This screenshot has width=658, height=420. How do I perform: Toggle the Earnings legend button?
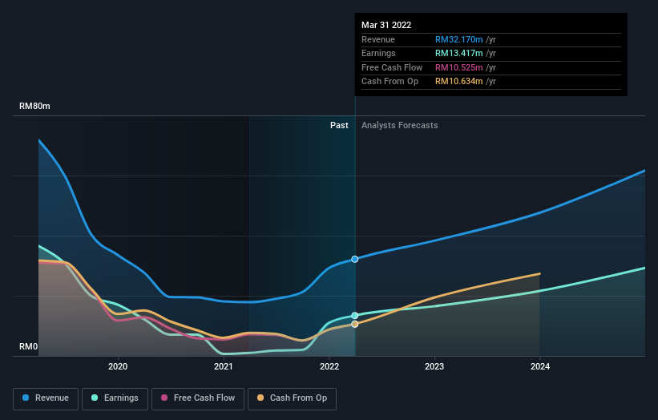point(115,398)
